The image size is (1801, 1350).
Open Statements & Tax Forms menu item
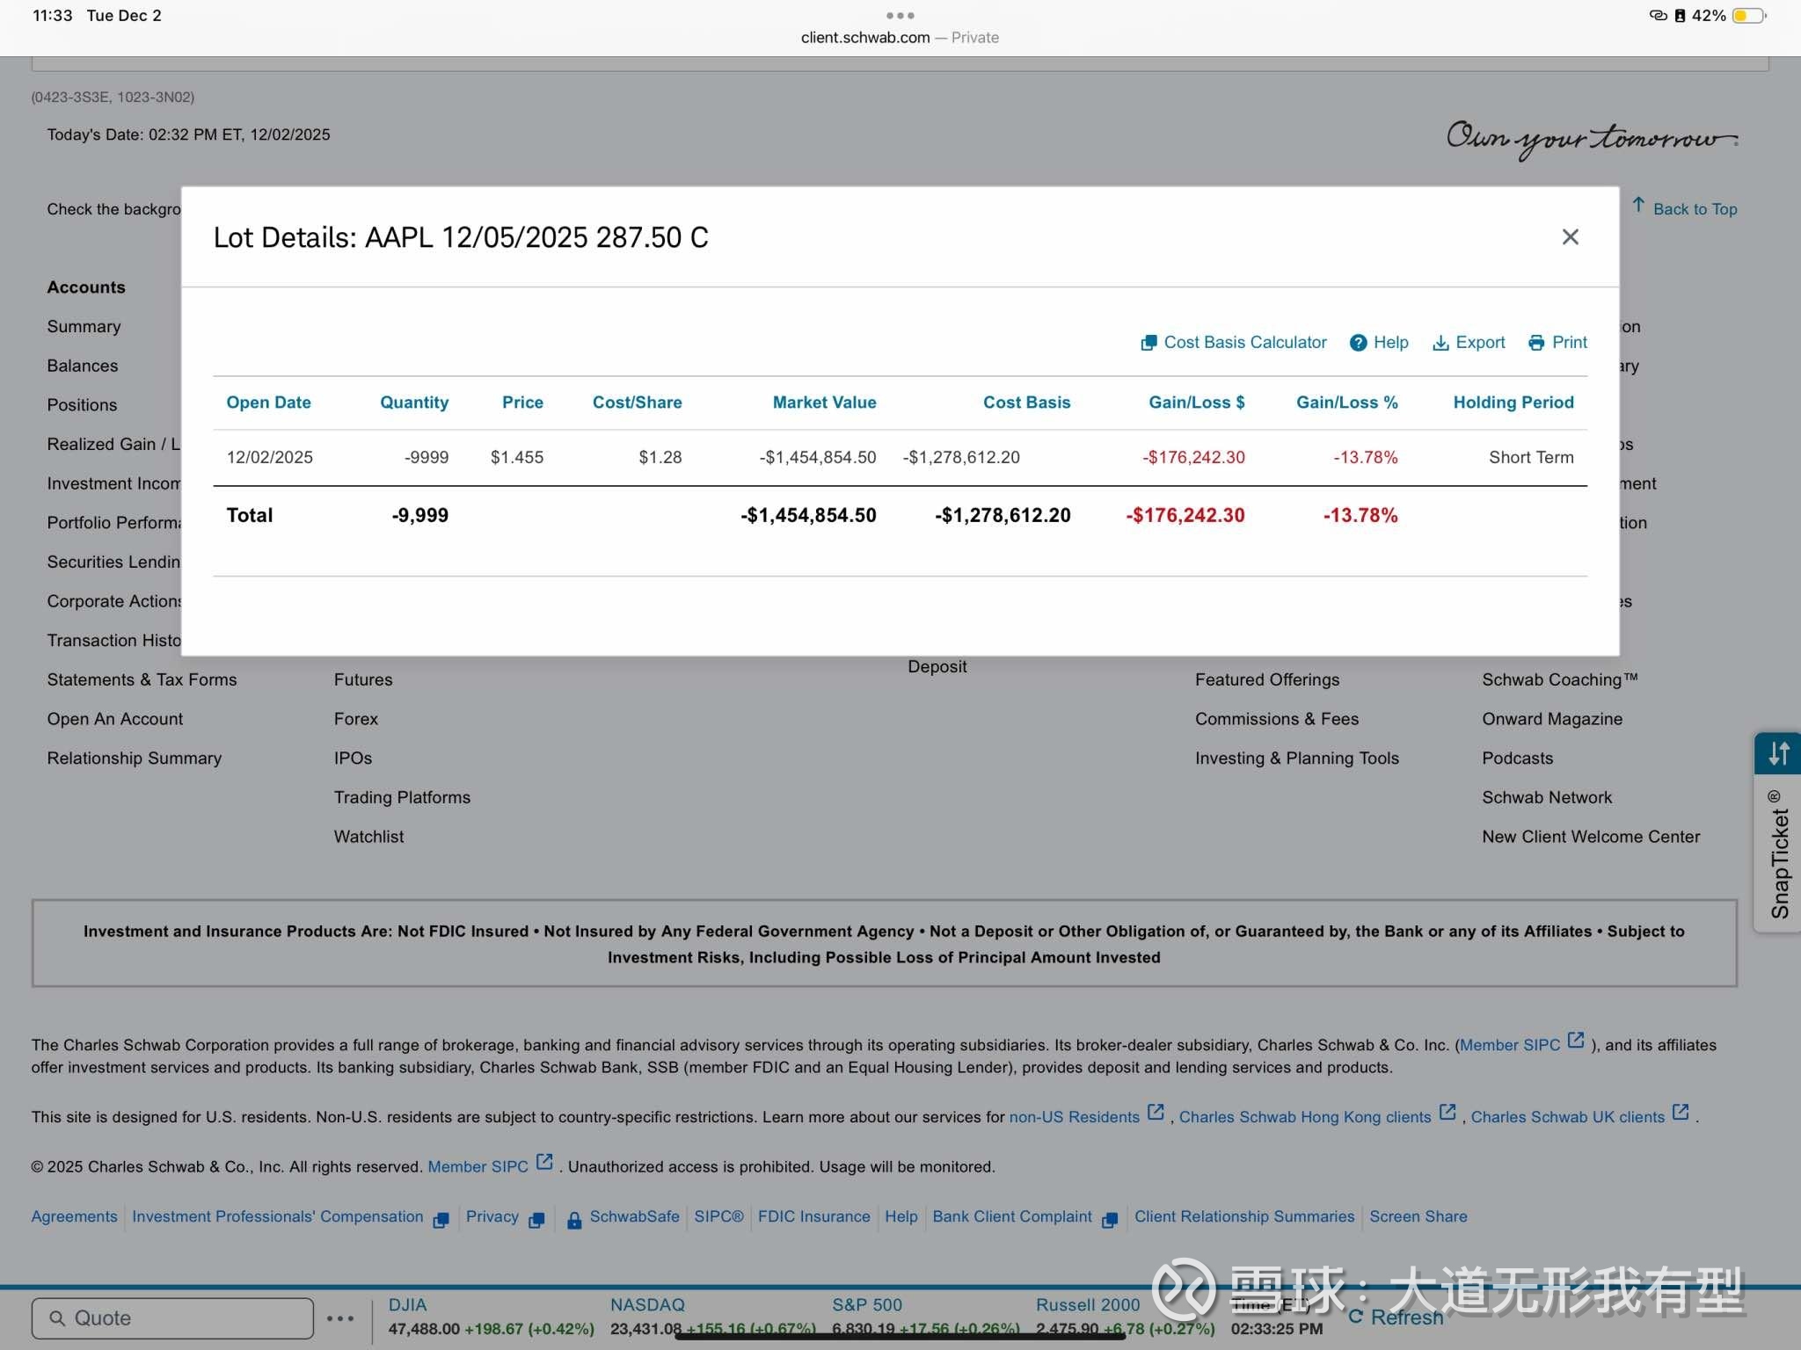(142, 679)
